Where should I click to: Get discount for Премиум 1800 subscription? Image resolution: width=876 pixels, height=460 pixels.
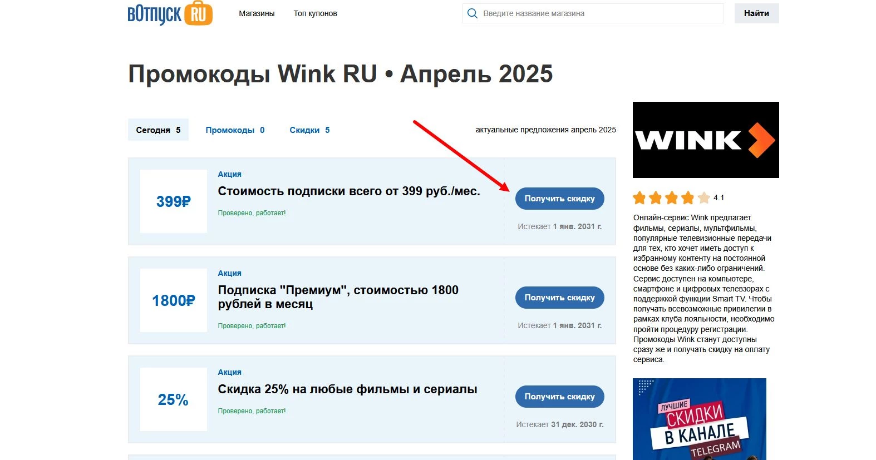(559, 298)
